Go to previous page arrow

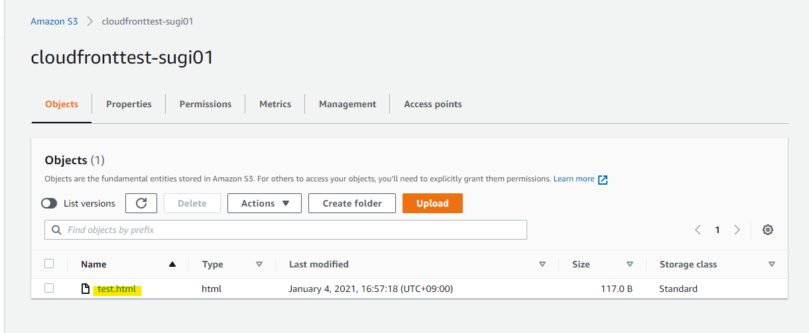click(698, 230)
